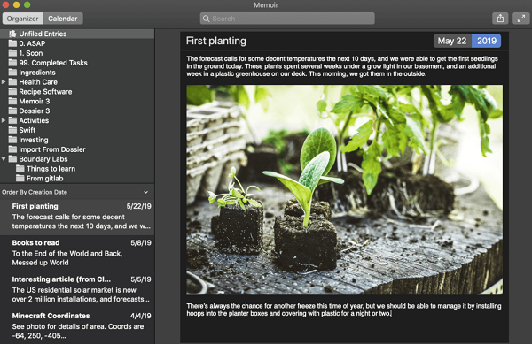Click the May 22 date button
Viewport: 532px width, 344px height.
click(x=452, y=41)
